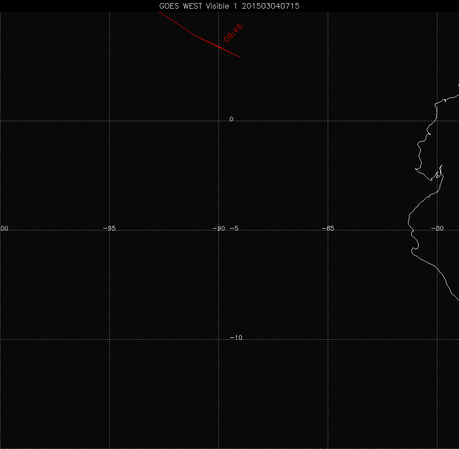Screen dimensions: 459x449
Task: Click grid intersection of -80 longitude and -10 latitude
Action: coord(437,340)
